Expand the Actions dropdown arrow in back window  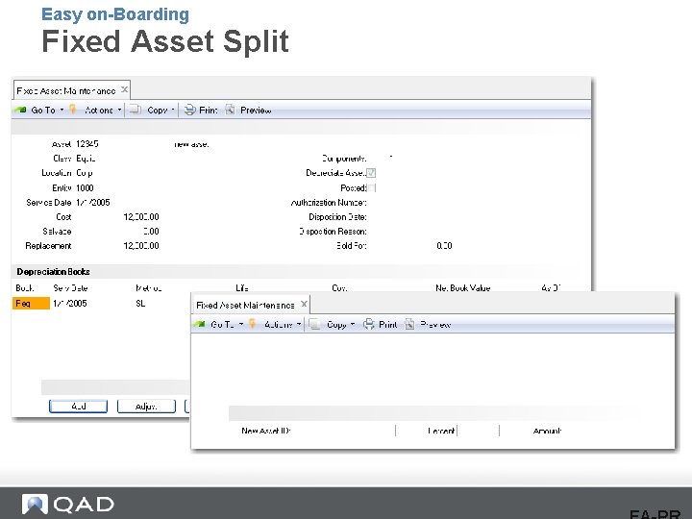[x=119, y=110]
